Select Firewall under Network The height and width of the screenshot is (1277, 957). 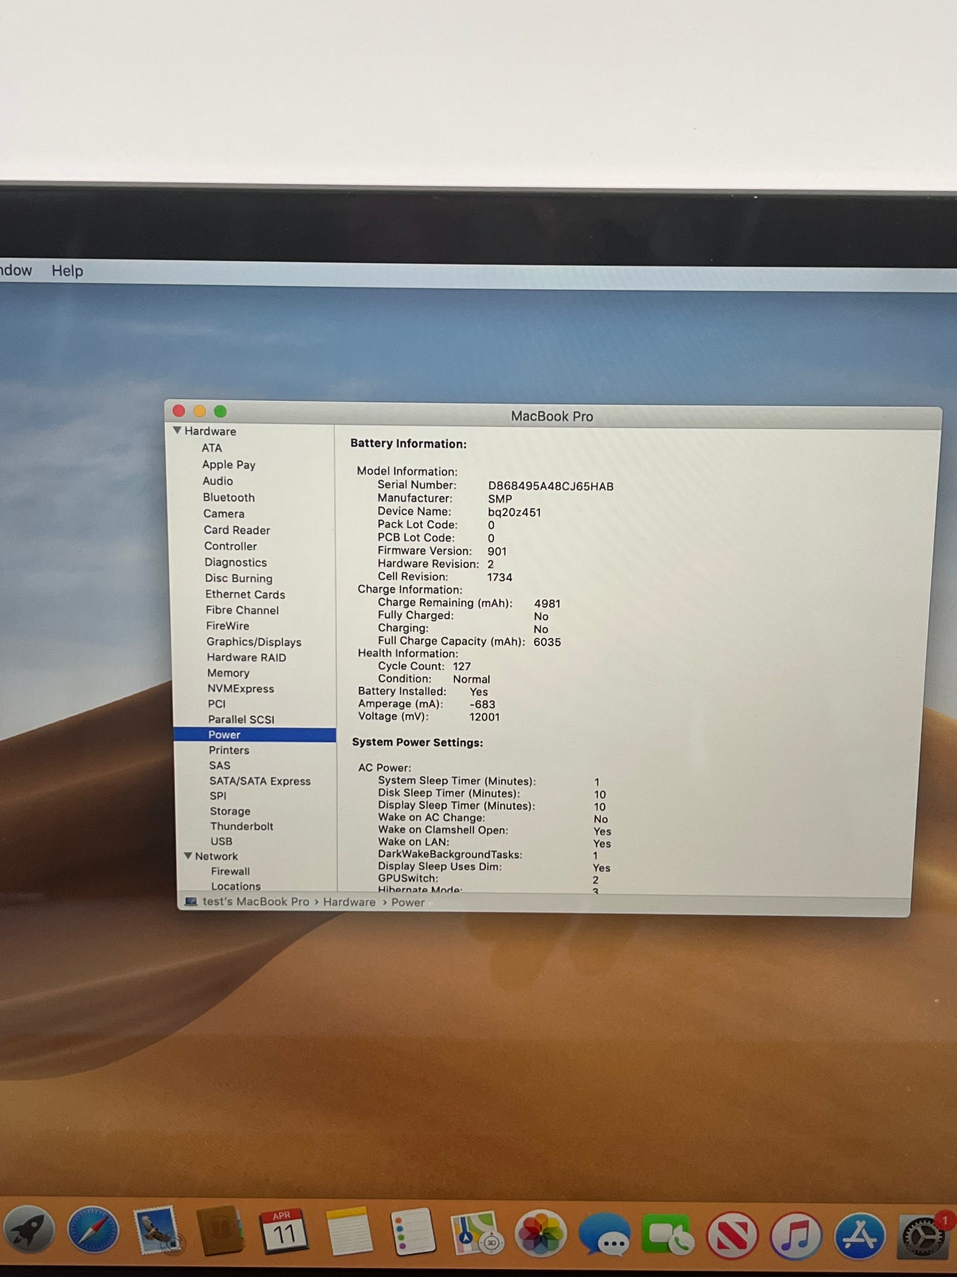point(230,871)
